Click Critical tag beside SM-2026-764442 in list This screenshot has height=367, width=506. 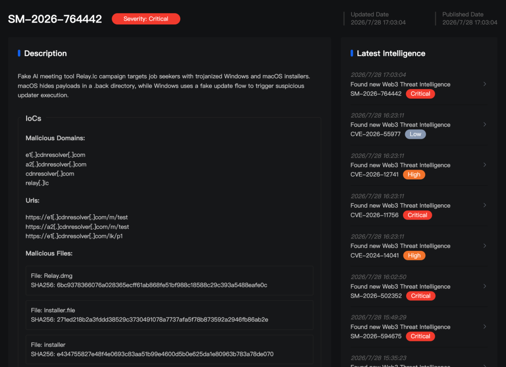point(420,94)
